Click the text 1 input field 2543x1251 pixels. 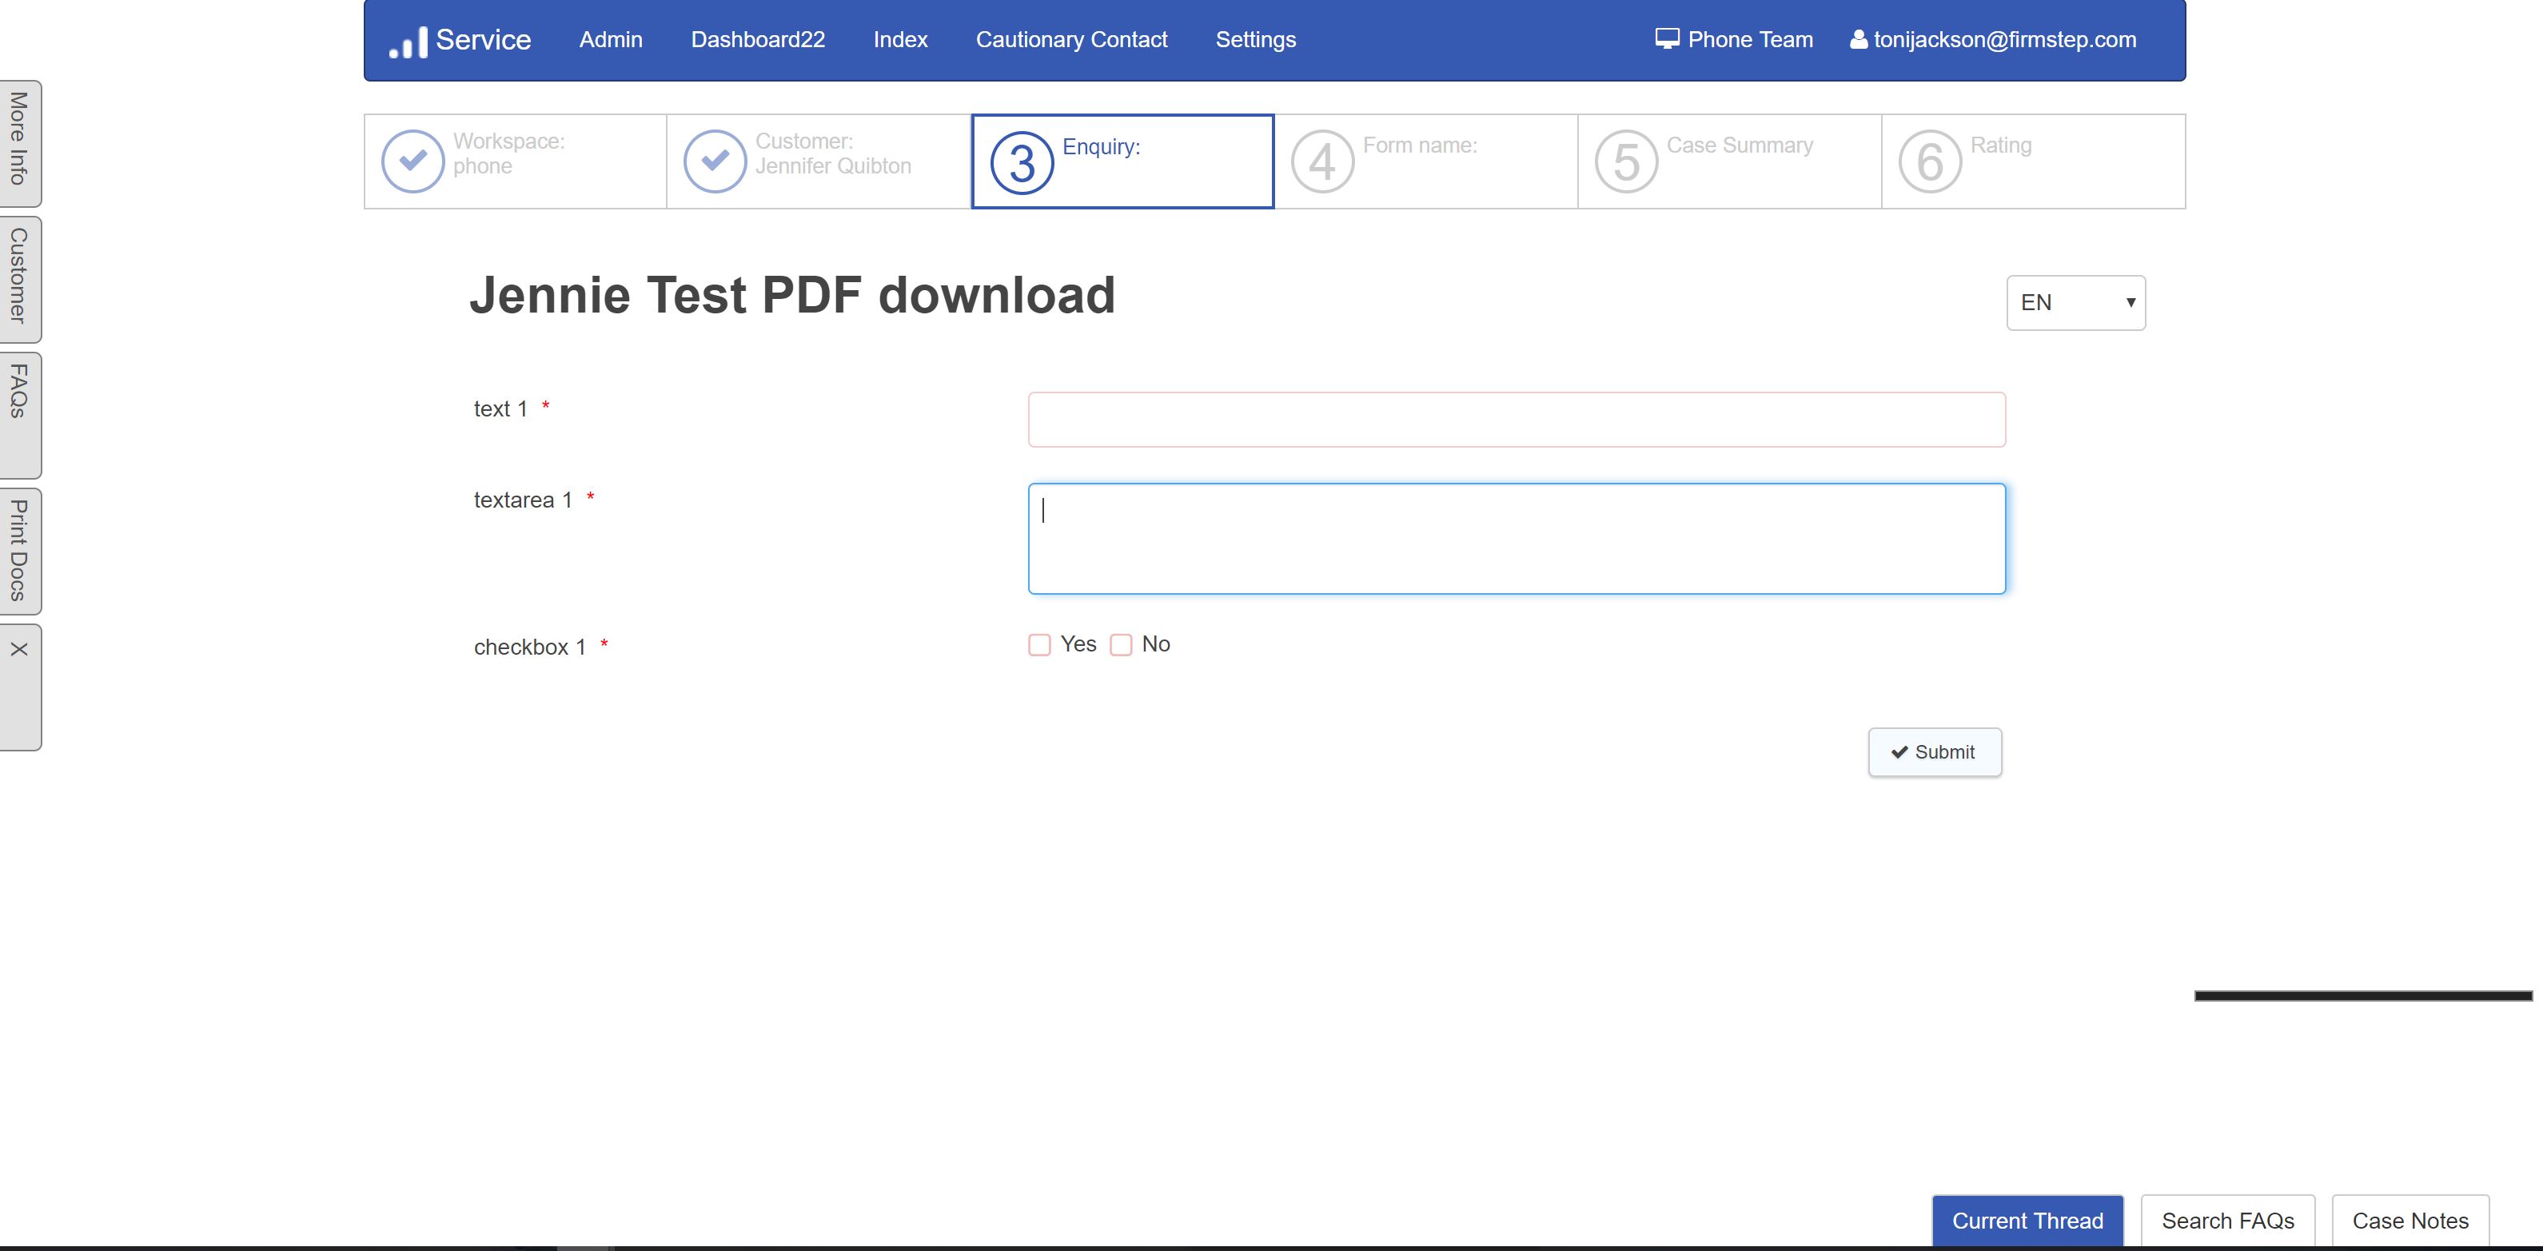1517,420
